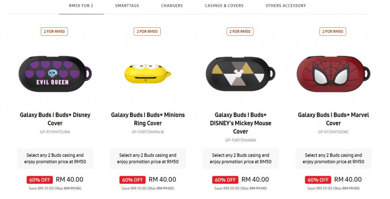The width and height of the screenshot is (390, 199).
Task: Open Galaxy Buds Marvel Cover title link
Action: tap(333, 119)
